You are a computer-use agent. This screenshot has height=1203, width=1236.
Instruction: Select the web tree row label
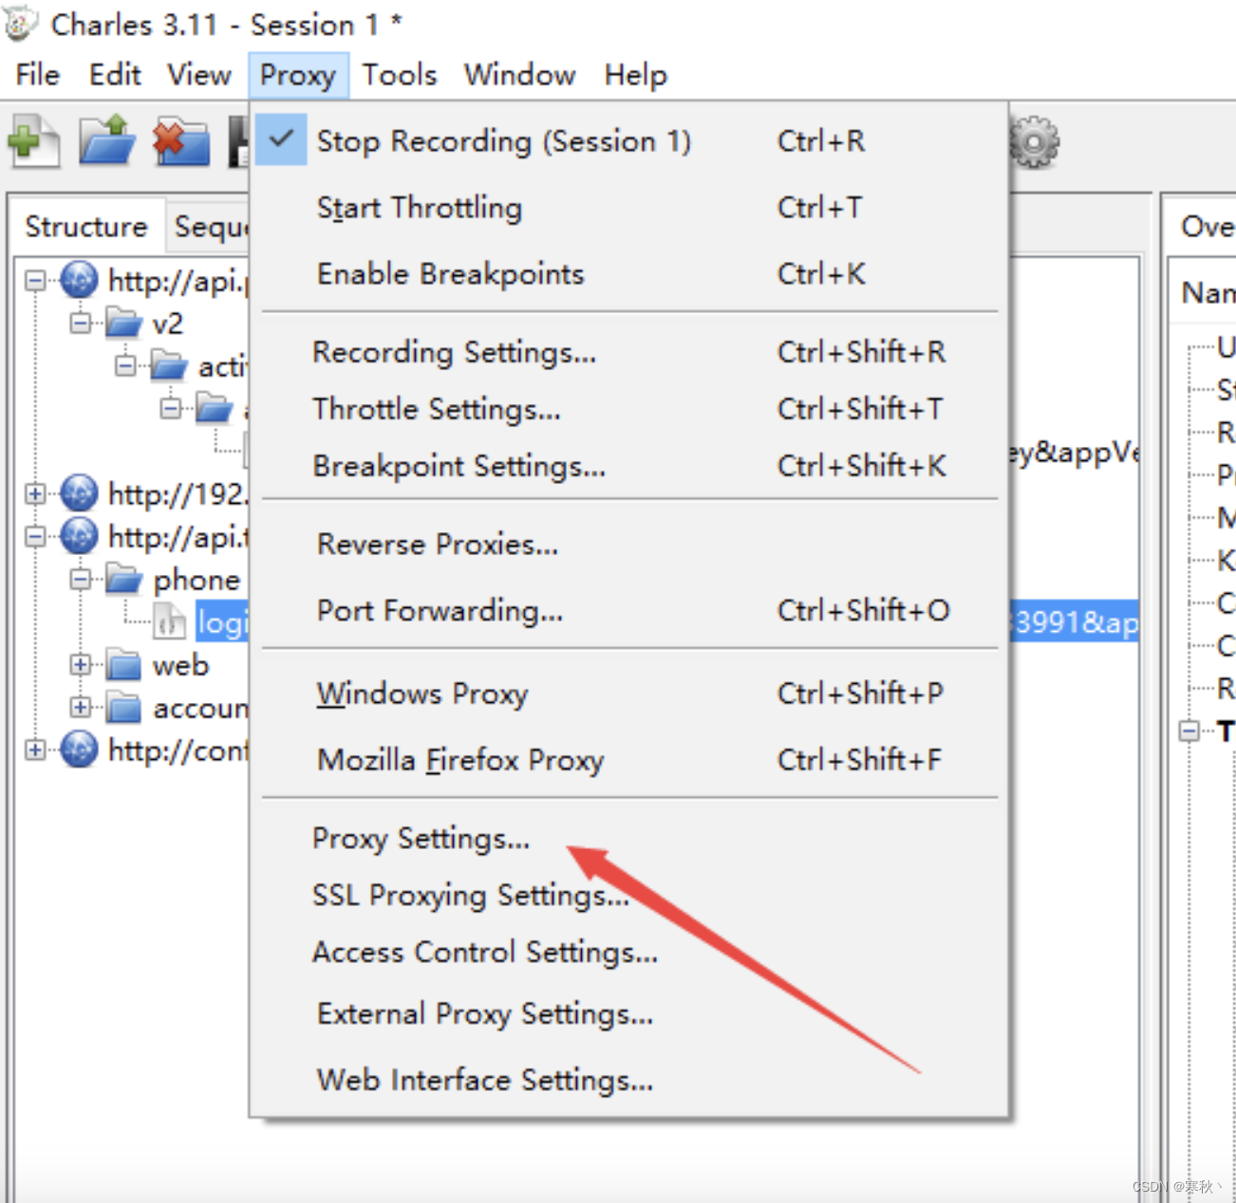tap(180, 665)
